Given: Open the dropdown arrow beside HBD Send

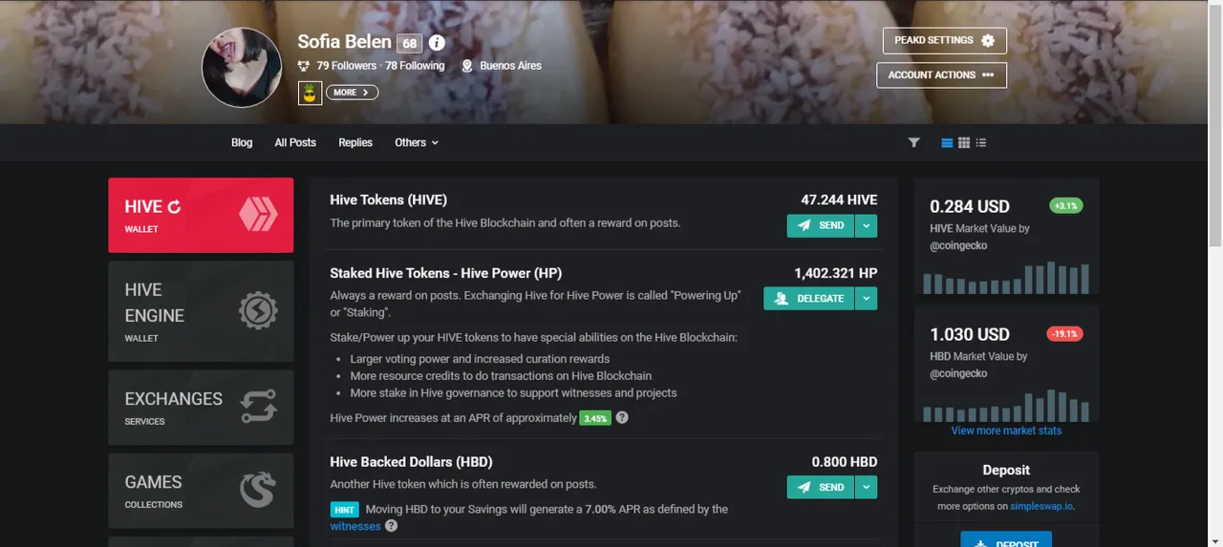Looking at the screenshot, I should coord(865,487).
